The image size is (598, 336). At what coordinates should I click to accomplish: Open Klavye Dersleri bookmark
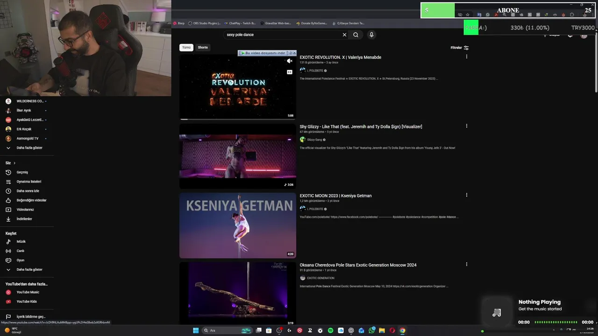coord(349,23)
